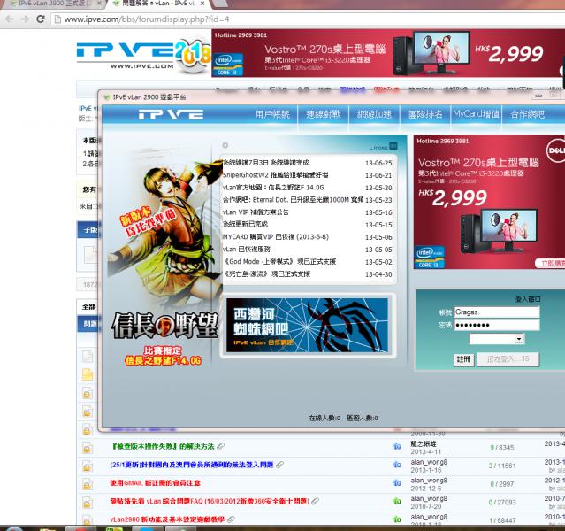
Task: Click the 在線人數:0 status text
Action: tap(324, 418)
